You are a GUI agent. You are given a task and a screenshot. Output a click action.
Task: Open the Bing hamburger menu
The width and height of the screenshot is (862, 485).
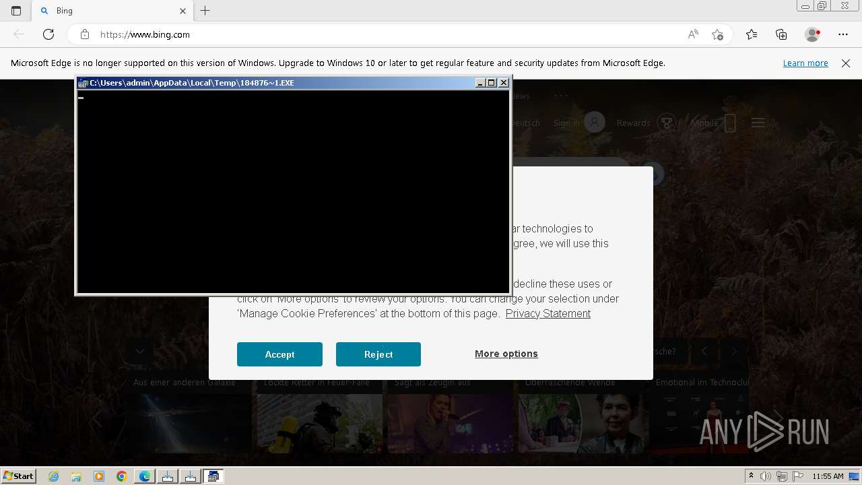758,123
